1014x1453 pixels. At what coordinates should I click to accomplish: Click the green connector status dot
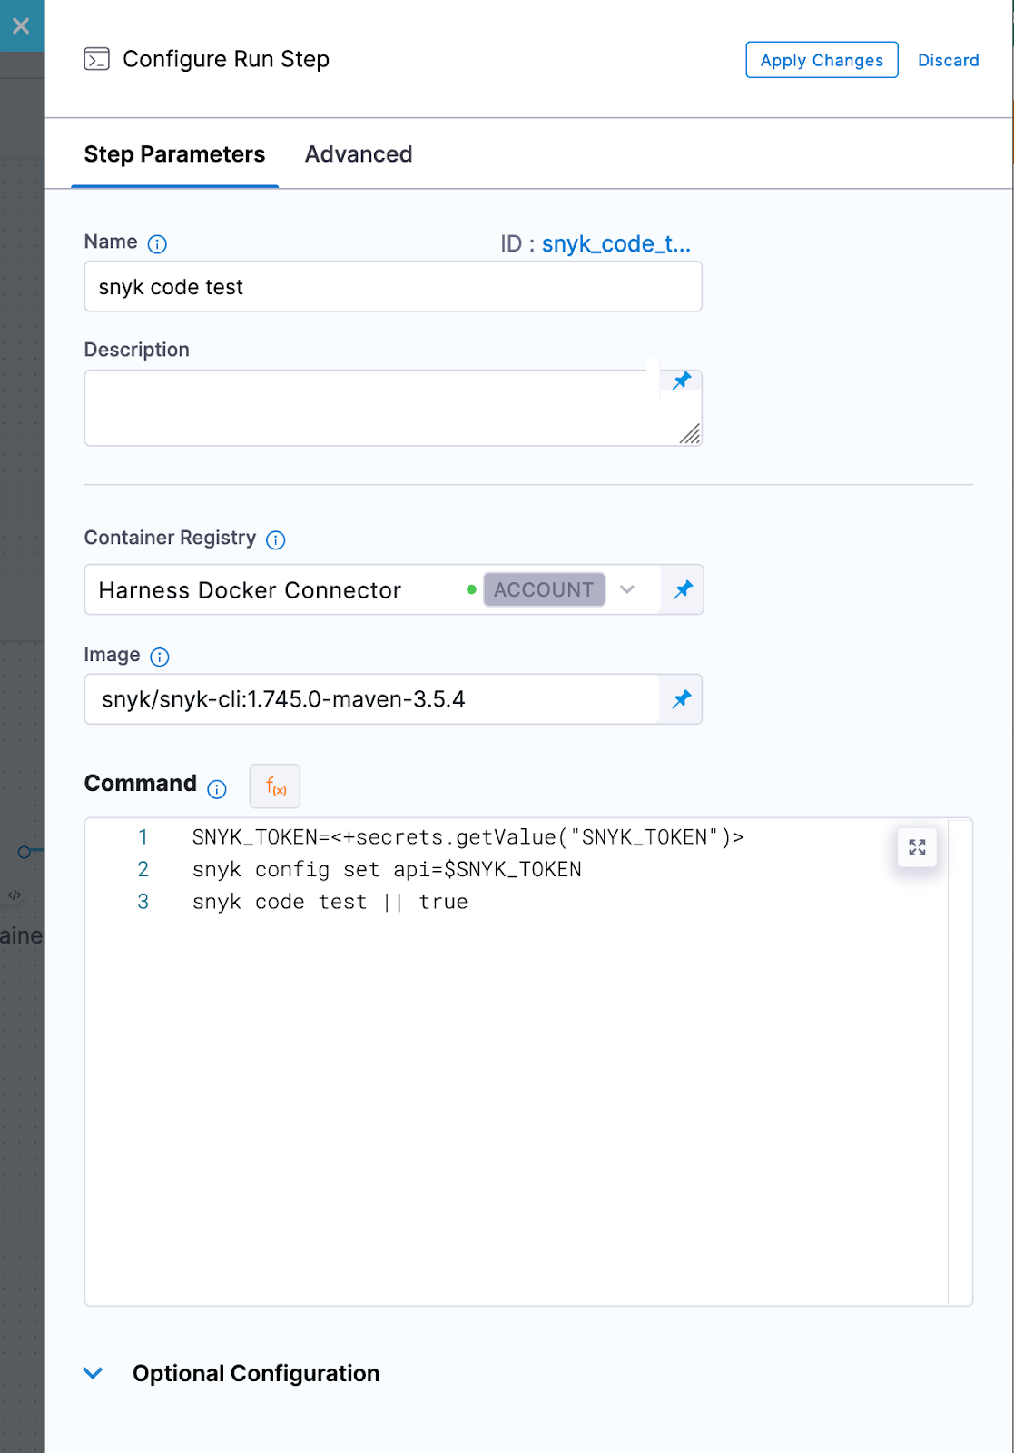pyautogui.click(x=471, y=589)
